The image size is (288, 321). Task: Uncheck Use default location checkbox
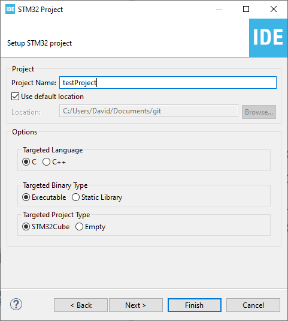point(16,97)
